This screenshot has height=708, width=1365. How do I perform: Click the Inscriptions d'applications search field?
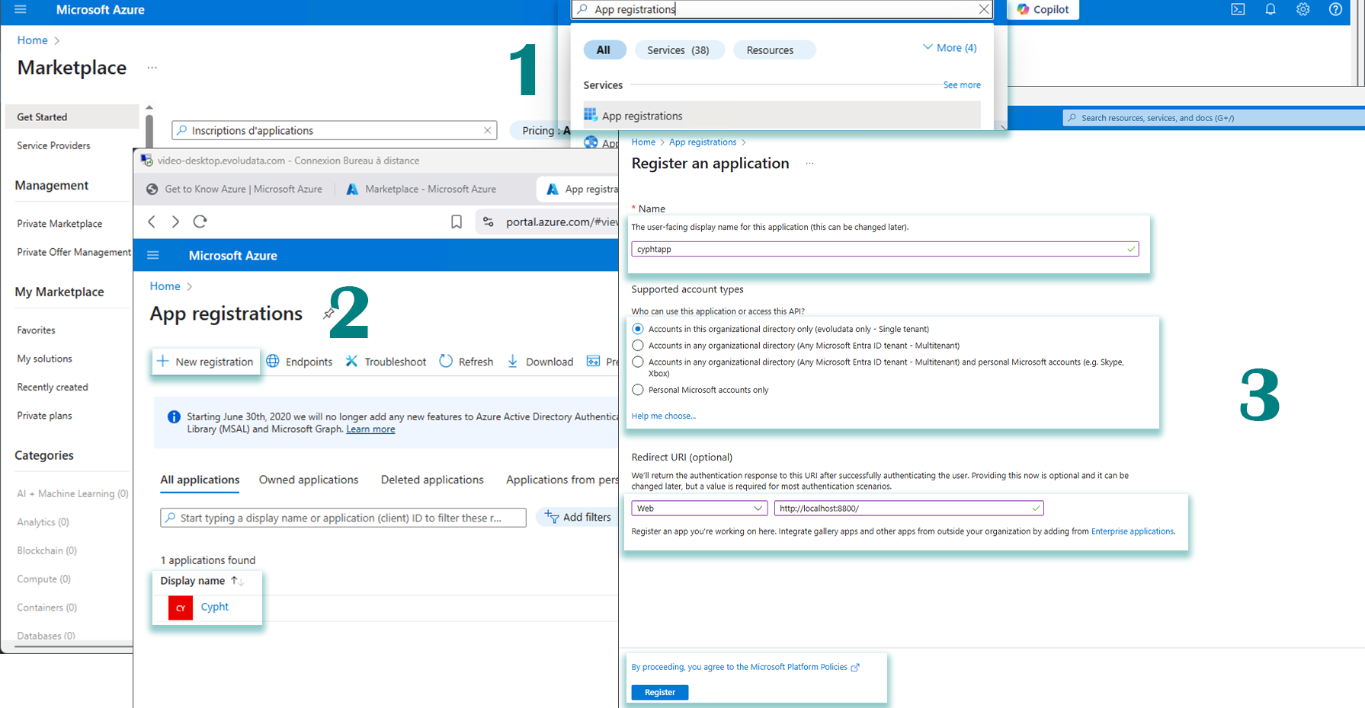click(x=334, y=130)
